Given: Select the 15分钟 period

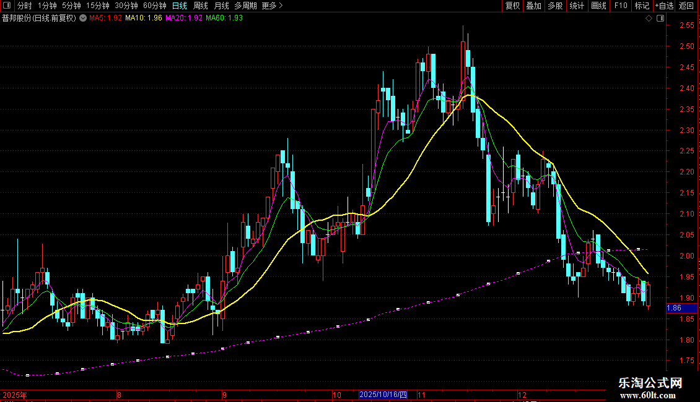Looking at the screenshot, I should point(98,6).
